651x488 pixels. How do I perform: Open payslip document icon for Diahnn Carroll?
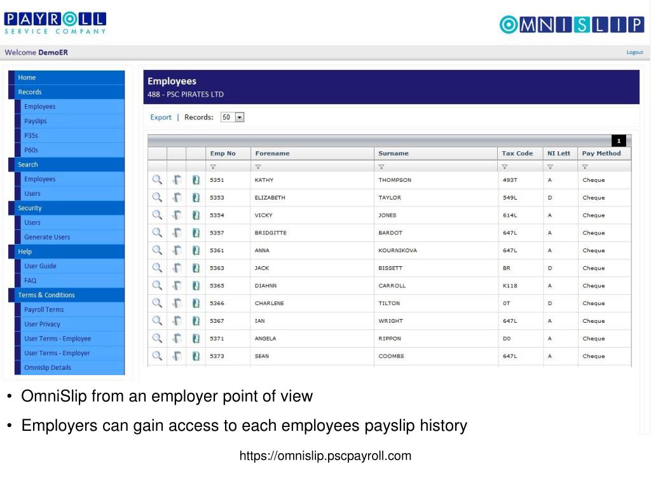coord(177,285)
